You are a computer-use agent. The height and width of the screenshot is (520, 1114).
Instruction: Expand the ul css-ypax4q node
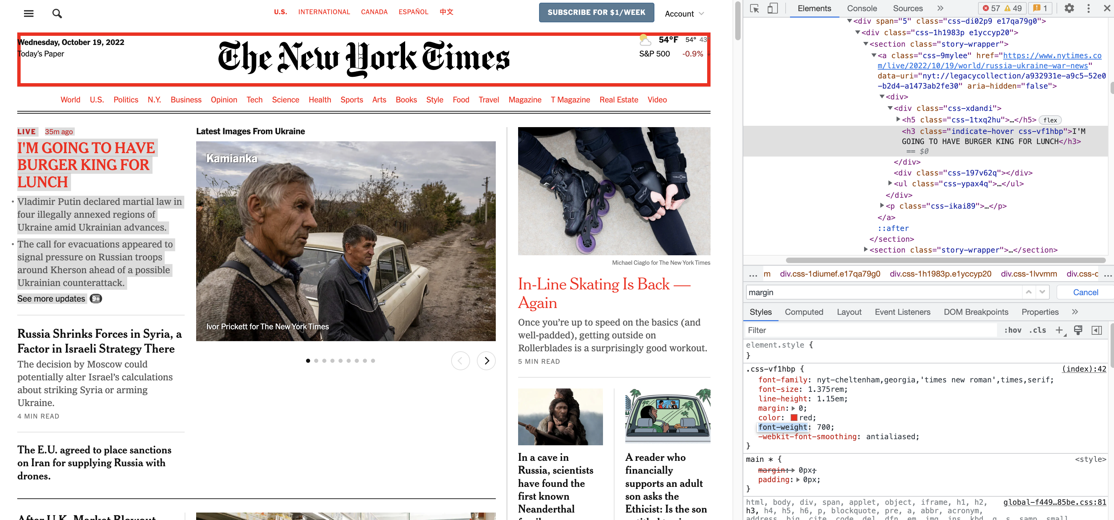coord(890,183)
